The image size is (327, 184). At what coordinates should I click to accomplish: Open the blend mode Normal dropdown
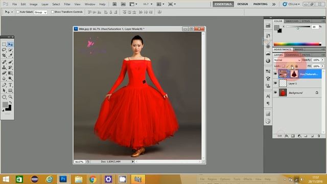pos(287,60)
